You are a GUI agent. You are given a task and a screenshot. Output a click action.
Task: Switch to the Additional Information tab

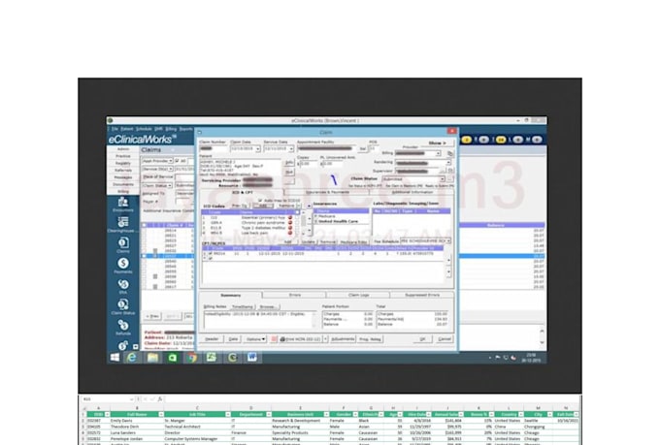click(x=412, y=192)
